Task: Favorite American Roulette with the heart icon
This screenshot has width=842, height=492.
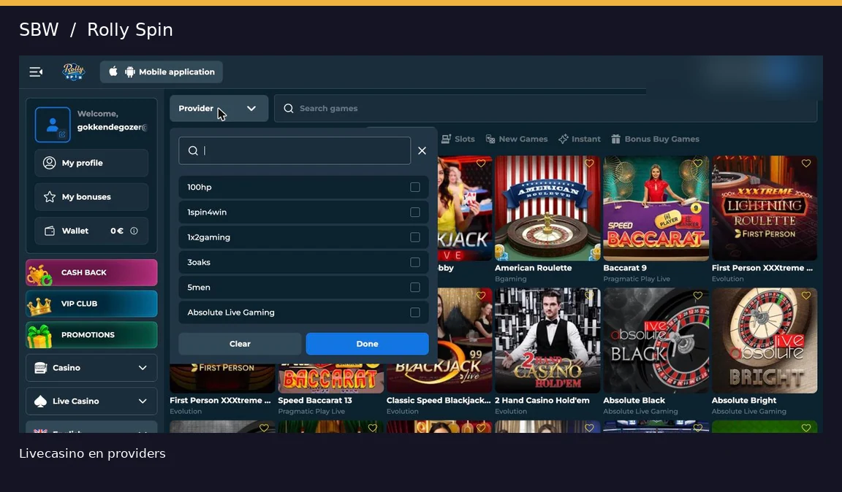Action: pyautogui.click(x=589, y=164)
